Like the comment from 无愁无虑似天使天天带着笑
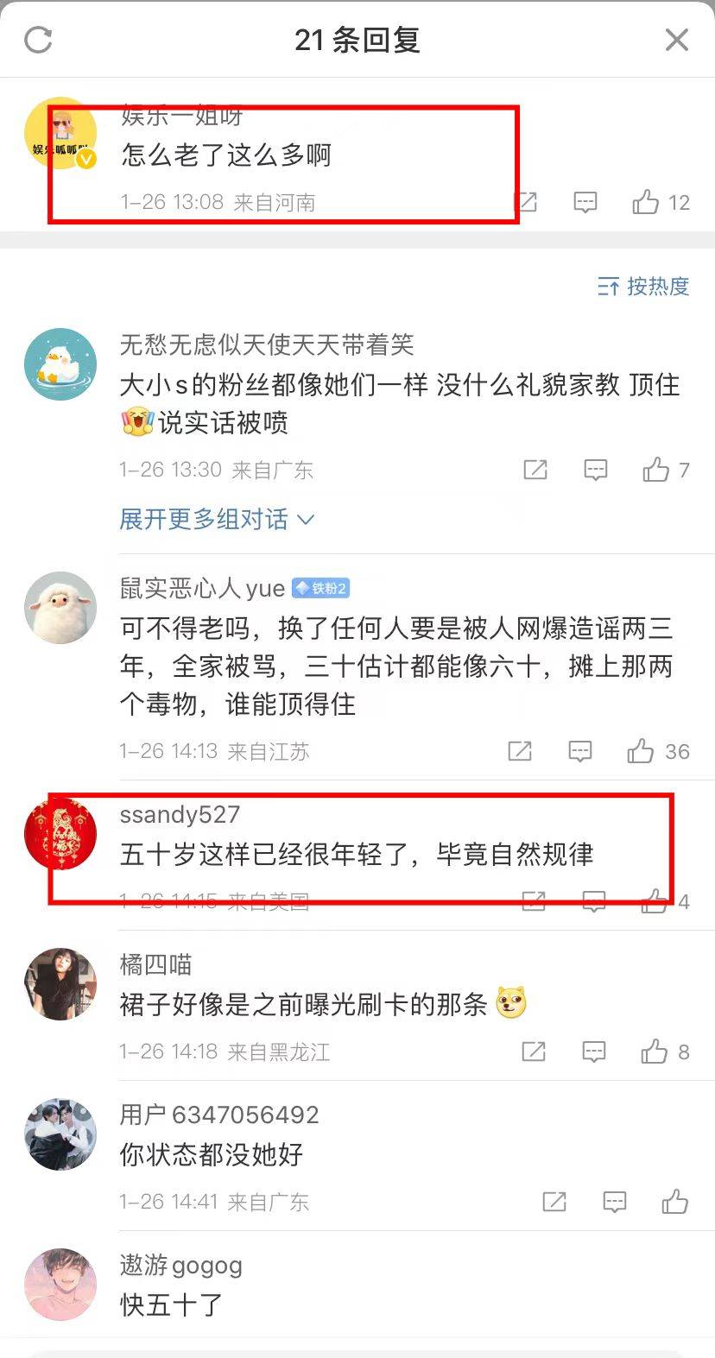Image resolution: width=715 pixels, height=1358 pixels. pyautogui.click(x=666, y=470)
